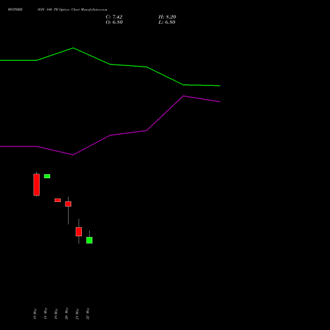Click the 19 May date label
Viewport: 330px width, 330px height.
[x=56, y=313]
